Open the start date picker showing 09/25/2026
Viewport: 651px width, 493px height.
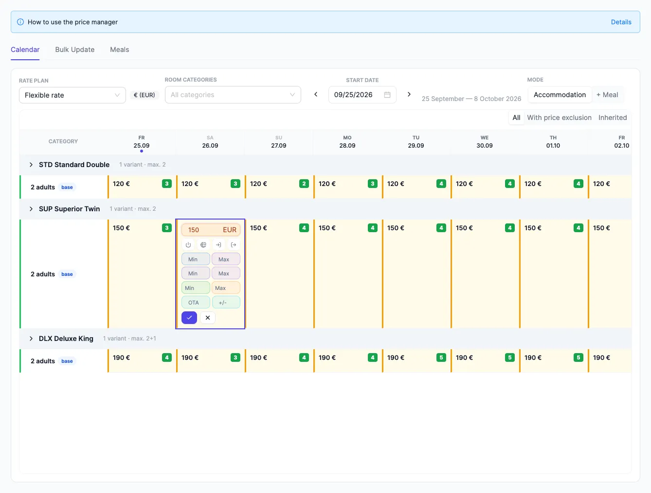pyautogui.click(x=362, y=95)
